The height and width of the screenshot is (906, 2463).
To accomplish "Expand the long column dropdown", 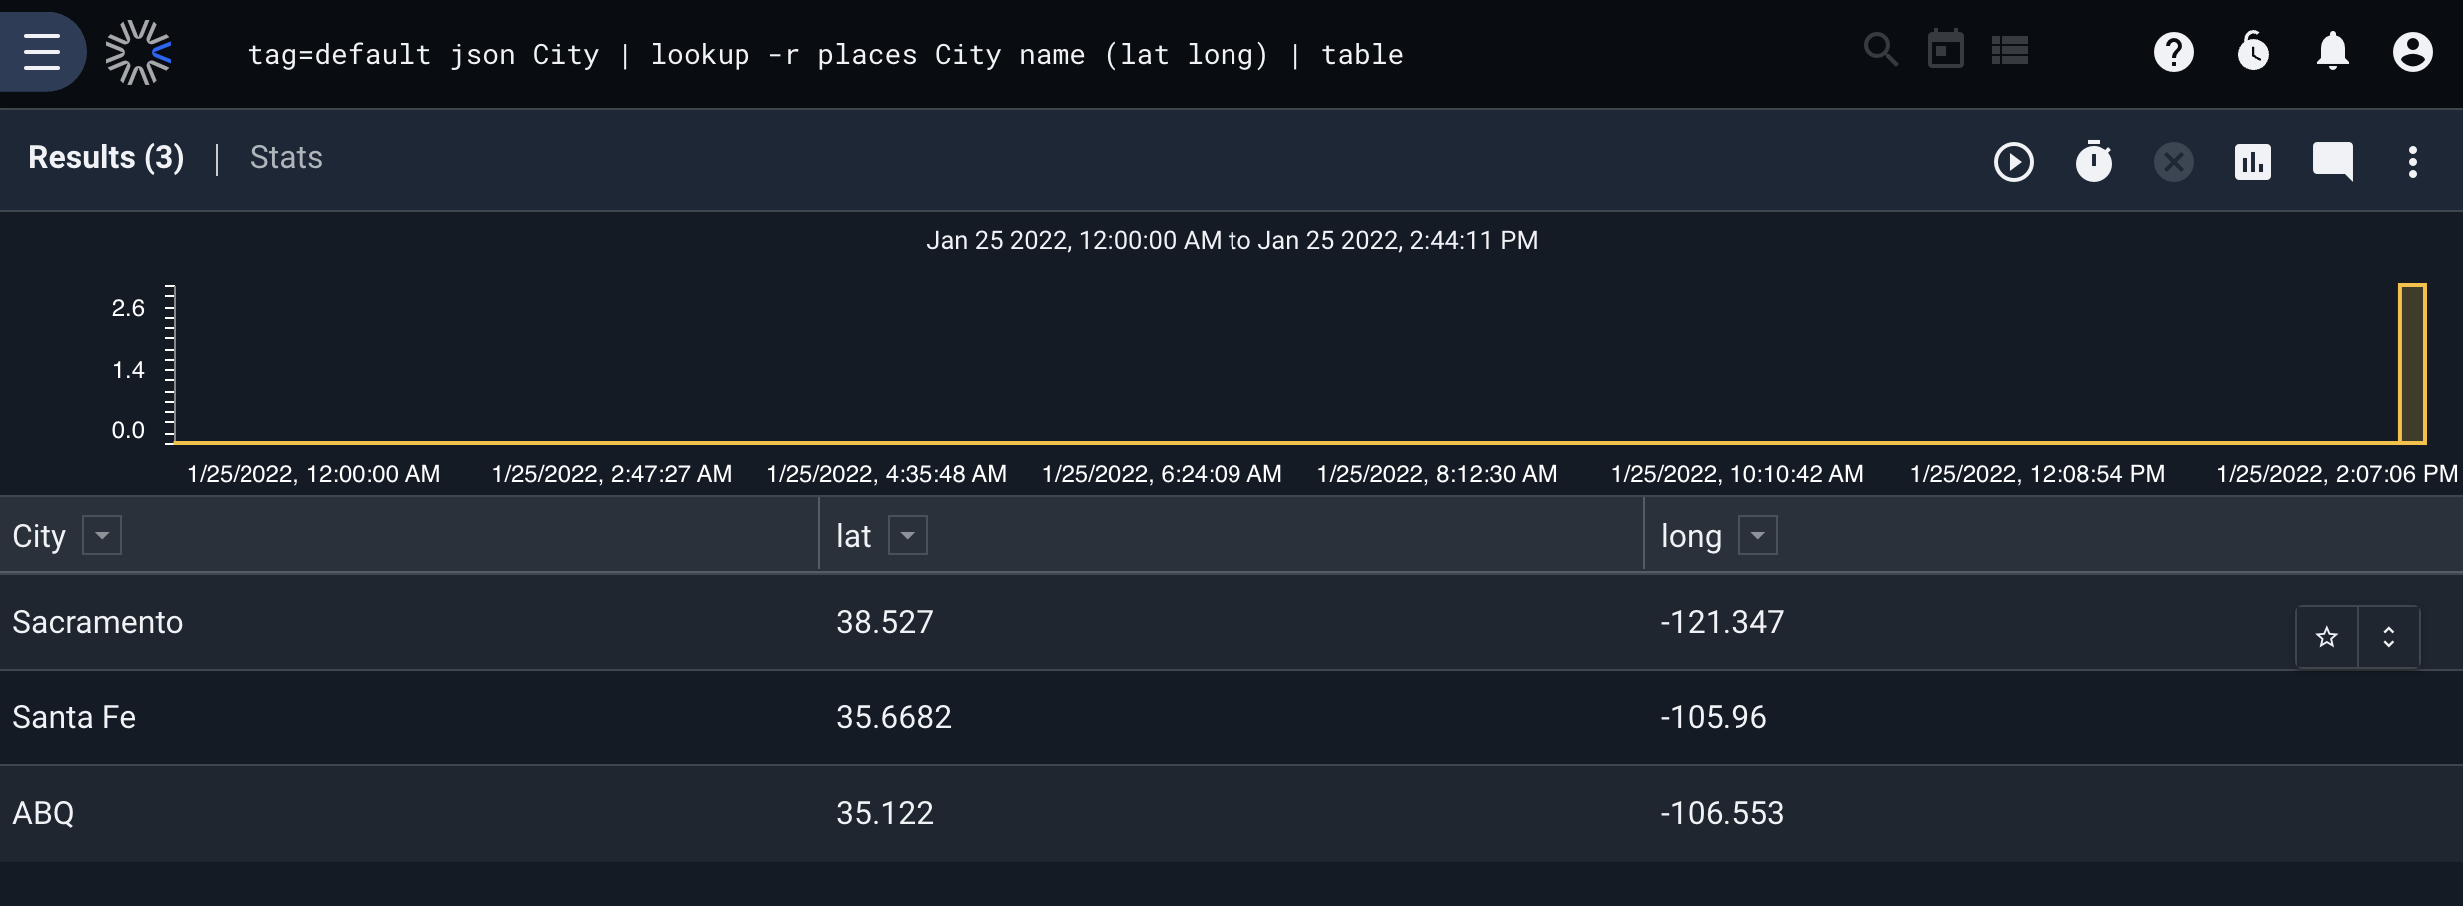I will tap(1758, 535).
